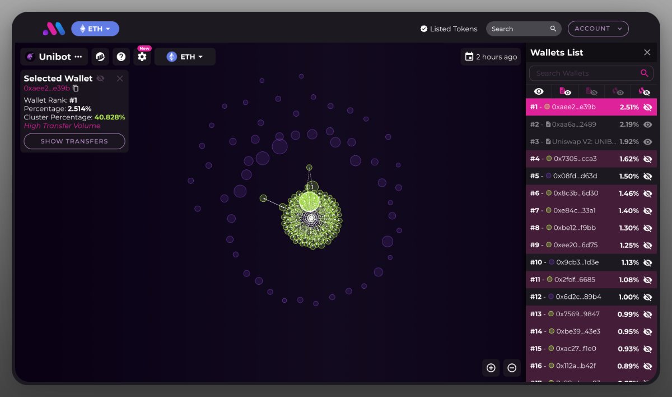Open the settings gear marked New
This screenshot has width=672, height=397.
click(x=142, y=57)
